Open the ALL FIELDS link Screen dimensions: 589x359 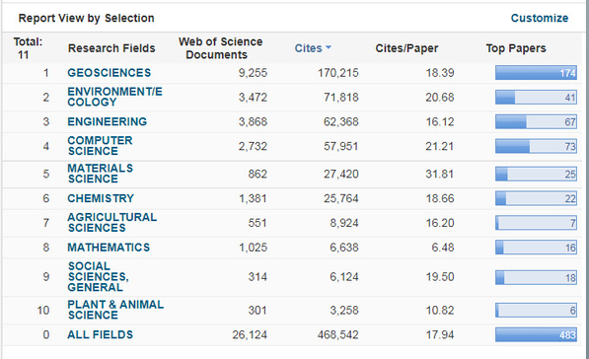(x=100, y=334)
